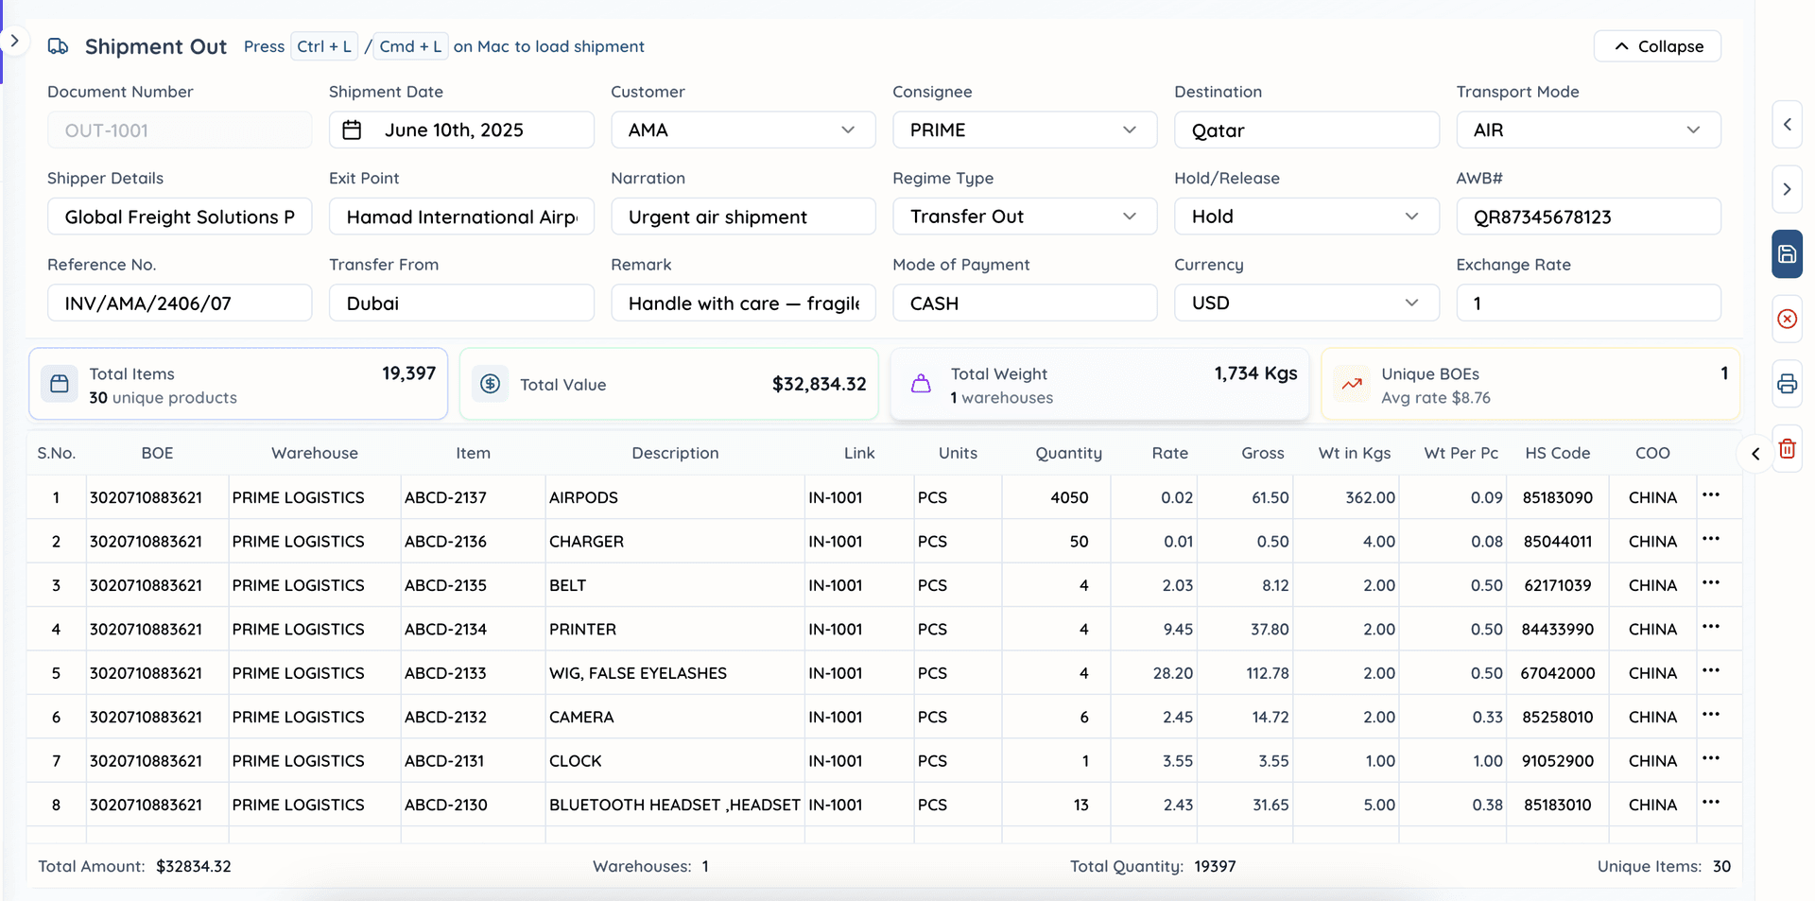The height and width of the screenshot is (901, 1815).
Task: Open row actions menu for AIRPODS
Action: (x=1710, y=495)
